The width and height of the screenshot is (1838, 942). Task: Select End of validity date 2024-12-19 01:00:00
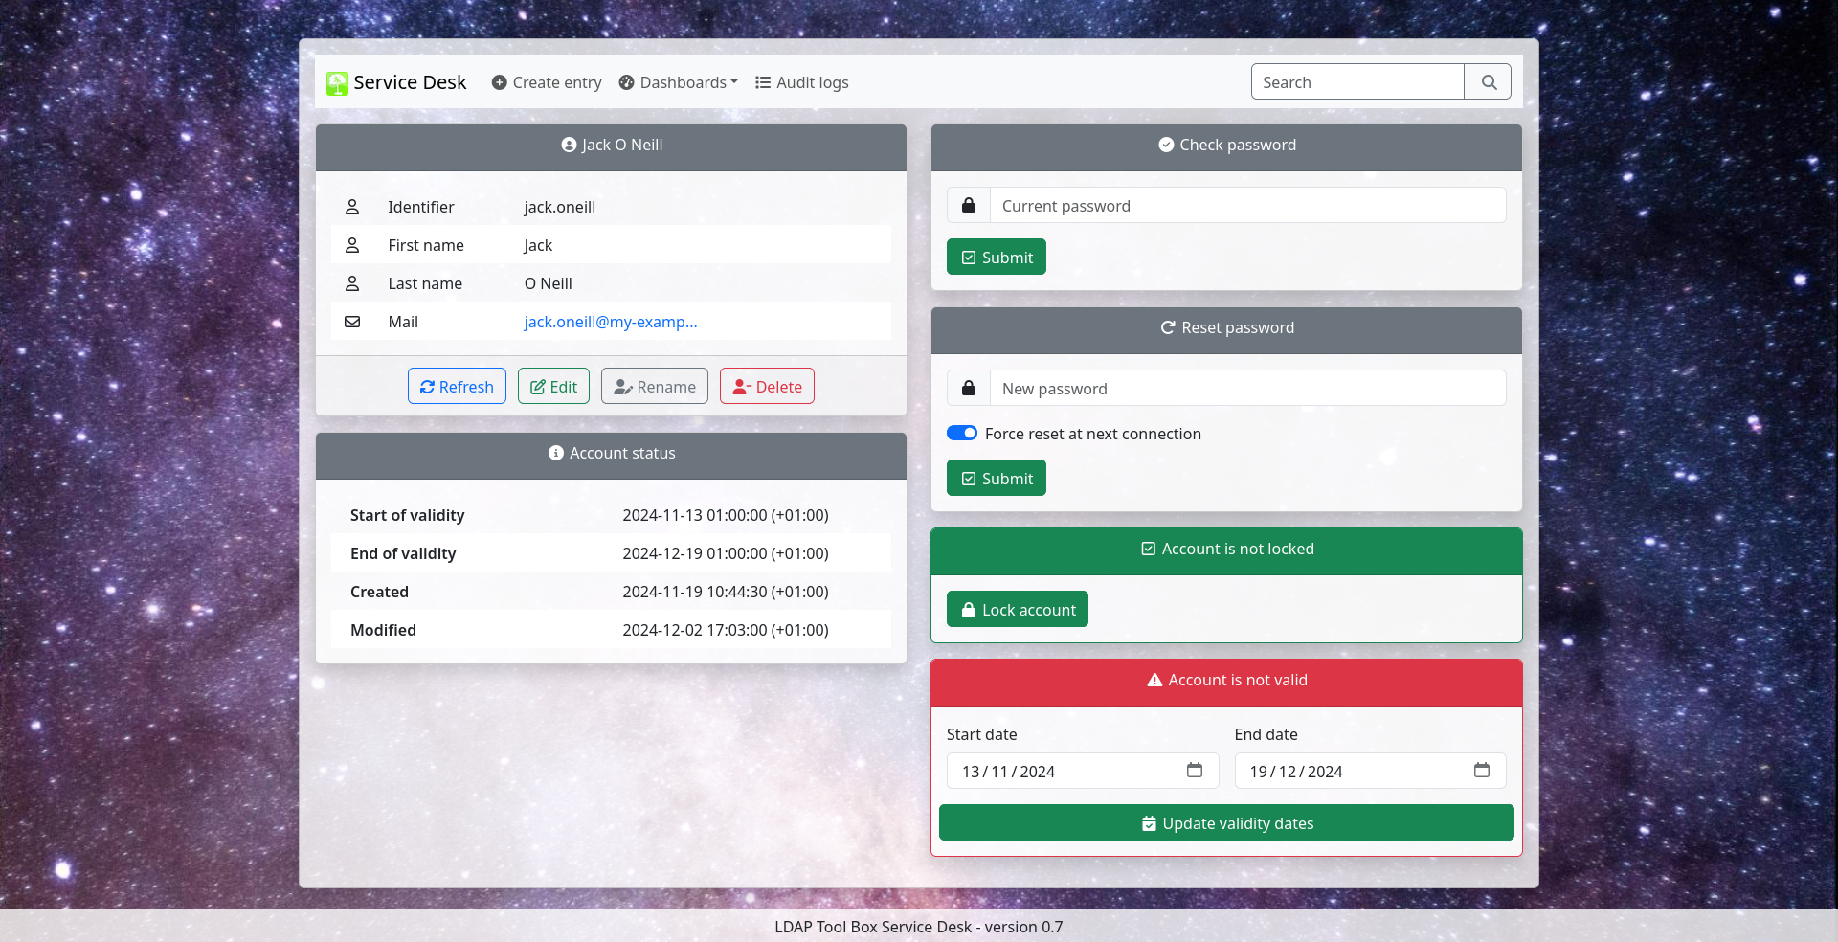tap(726, 553)
